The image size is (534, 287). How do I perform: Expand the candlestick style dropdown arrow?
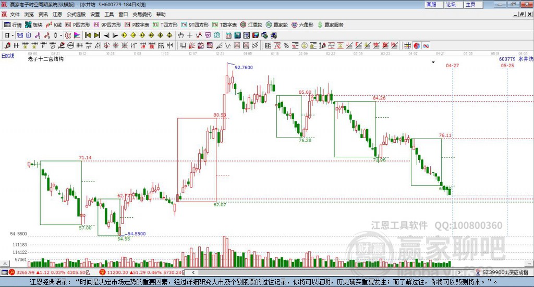point(61,35)
